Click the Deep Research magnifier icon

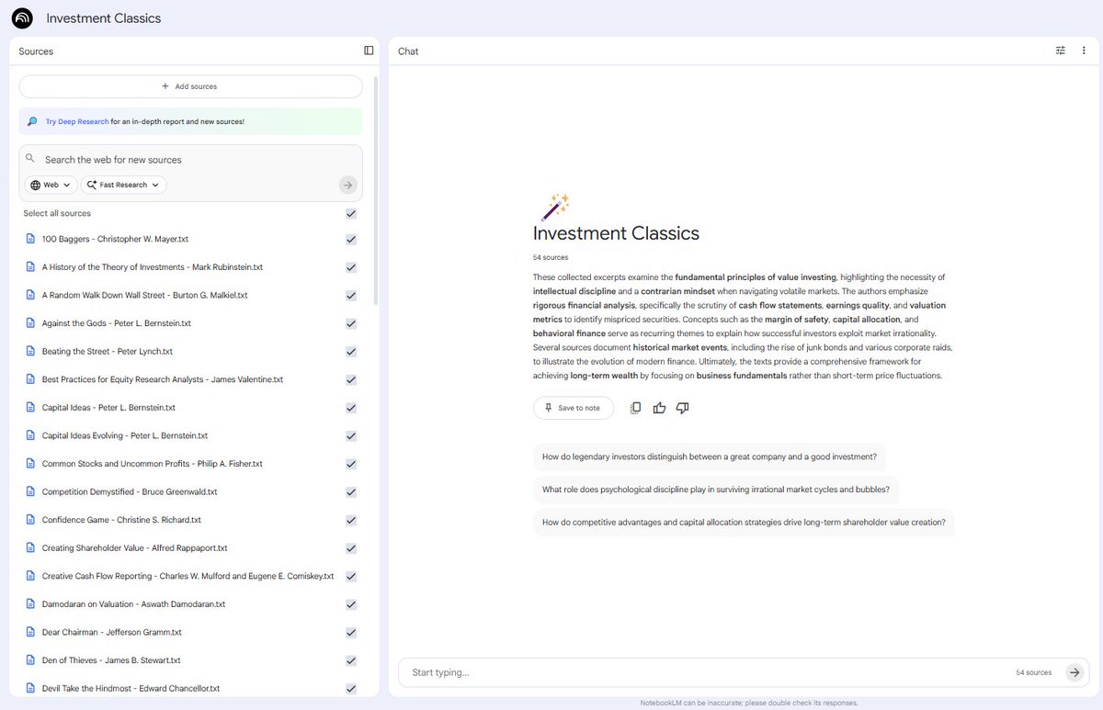(32, 121)
